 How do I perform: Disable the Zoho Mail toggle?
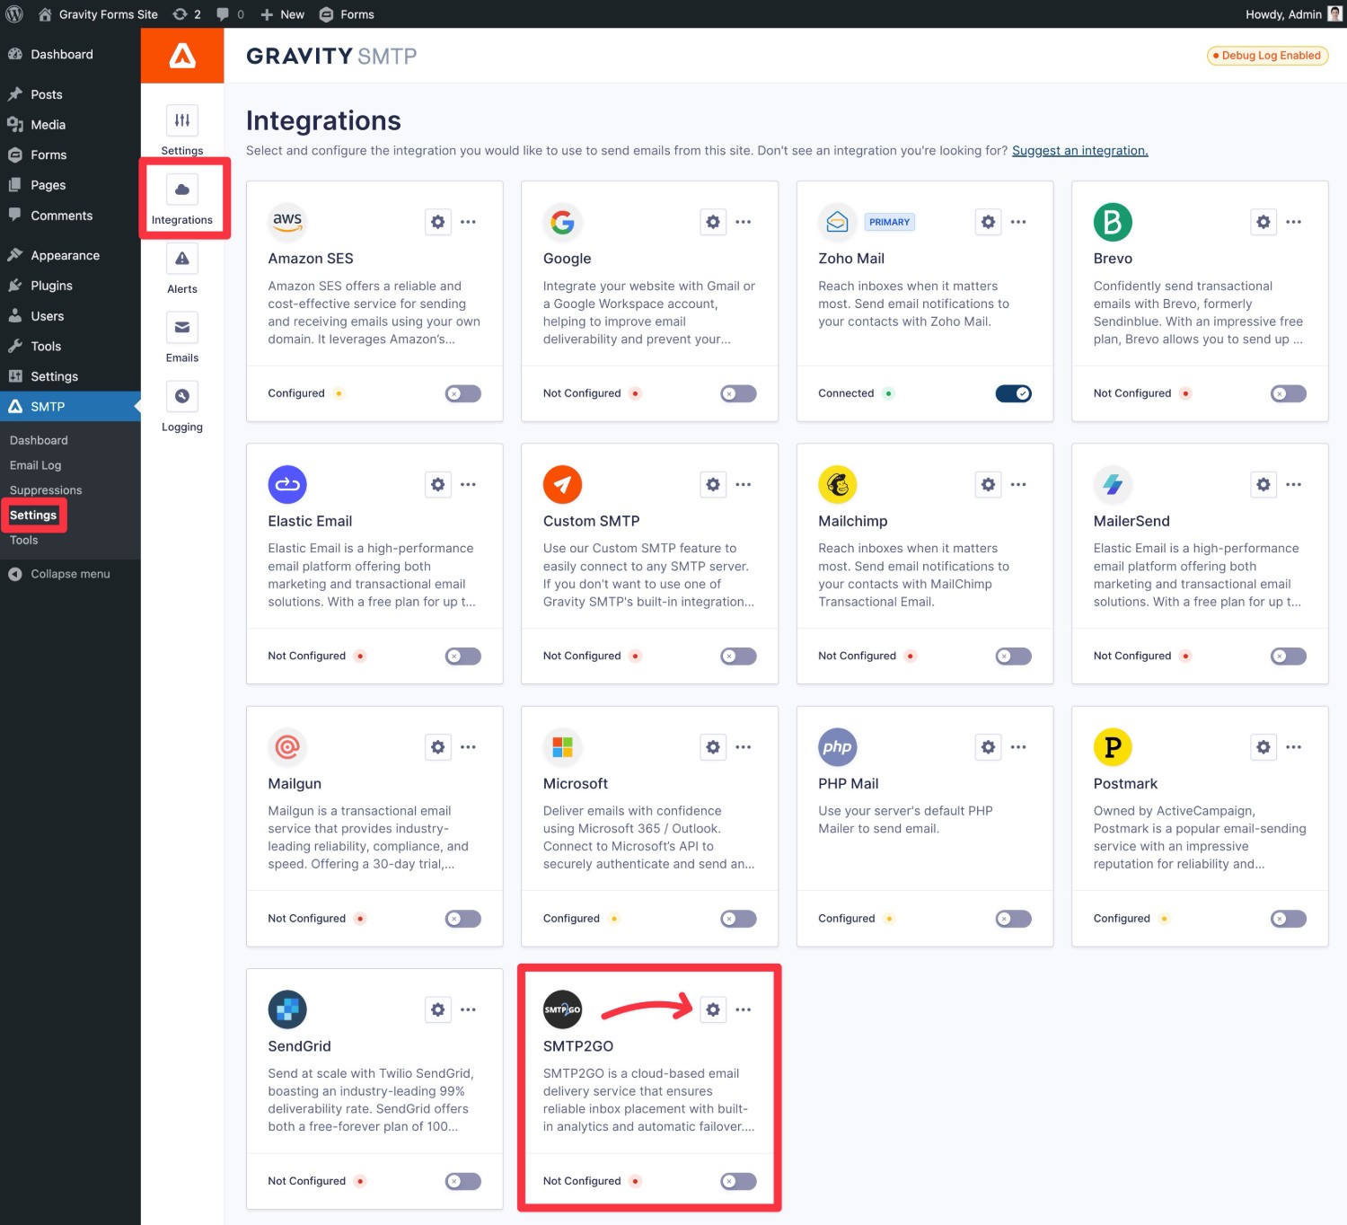(1014, 393)
